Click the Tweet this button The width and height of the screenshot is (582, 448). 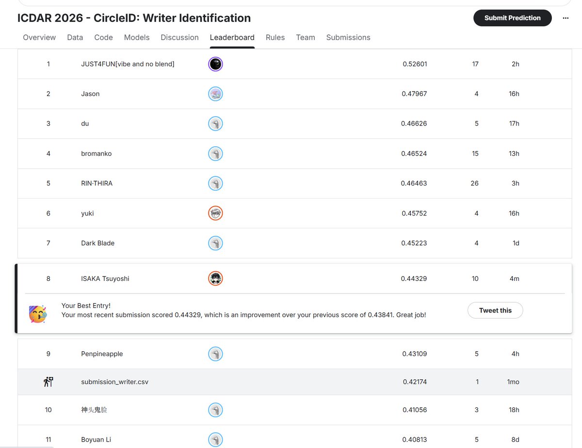pyautogui.click(x=495, y=310)
